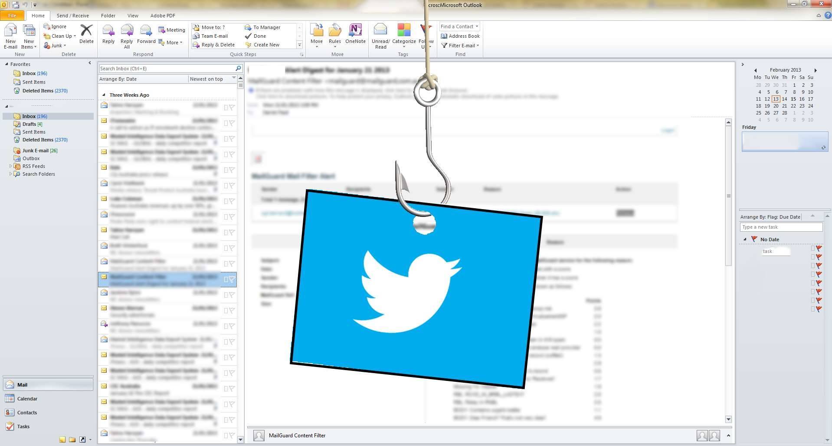
Task: Open the Rules tool
Action: point(334,36)
